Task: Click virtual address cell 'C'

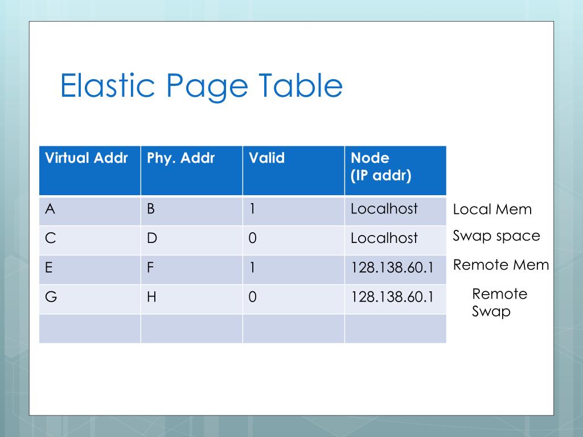Action: pyautogui.click(x=90, y=240)
